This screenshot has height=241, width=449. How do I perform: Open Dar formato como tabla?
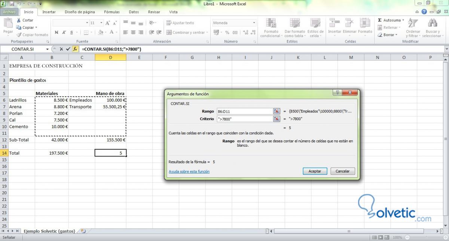[x=294, y=28]
